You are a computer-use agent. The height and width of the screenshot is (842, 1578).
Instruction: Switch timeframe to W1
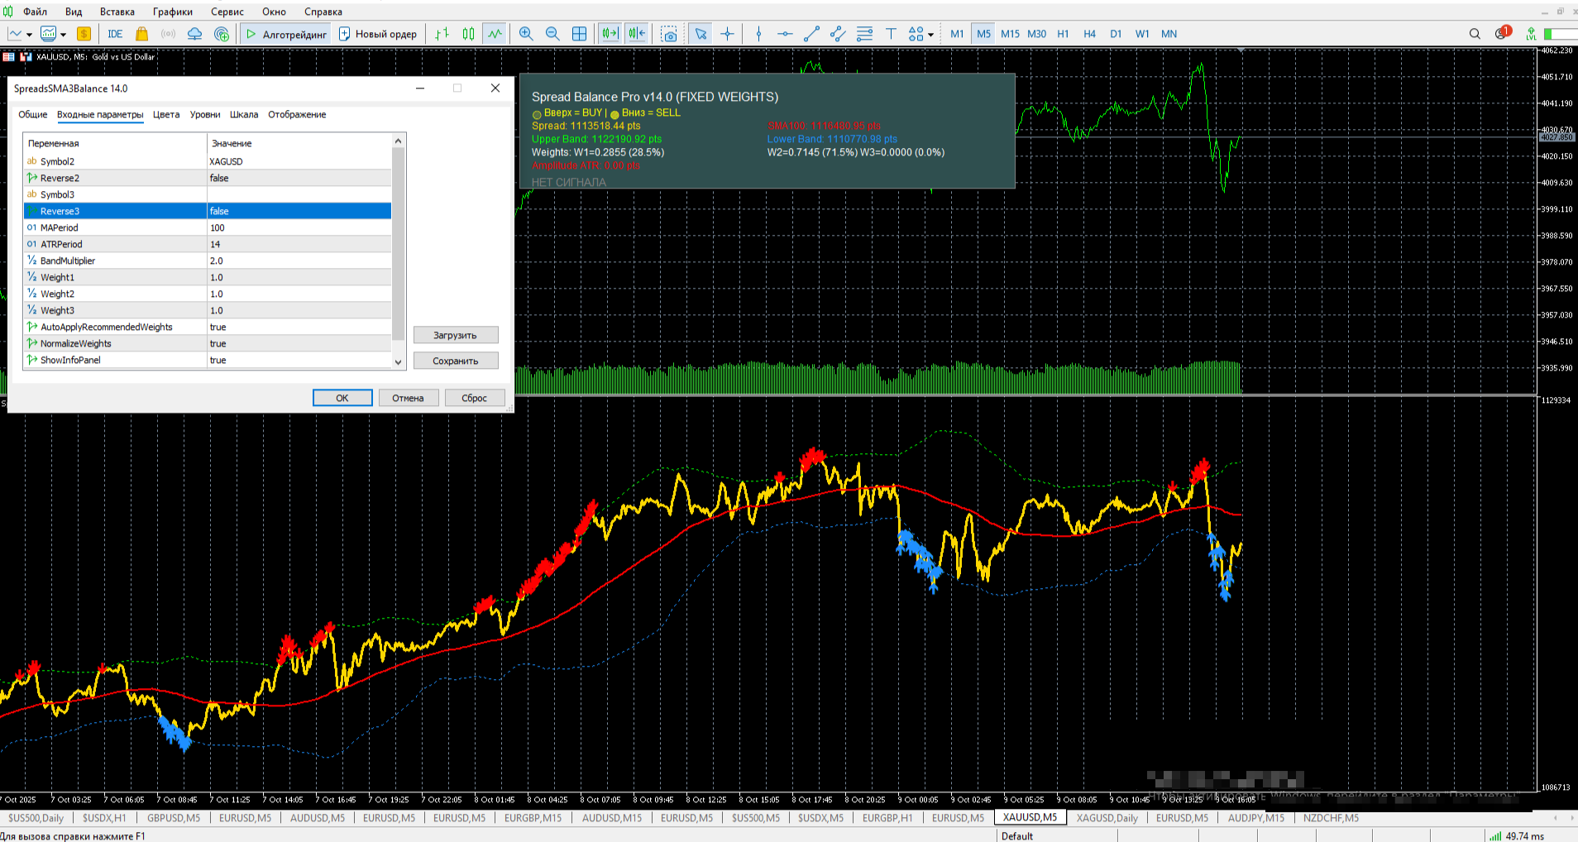pyautogui.click(x=1142, y=34)
